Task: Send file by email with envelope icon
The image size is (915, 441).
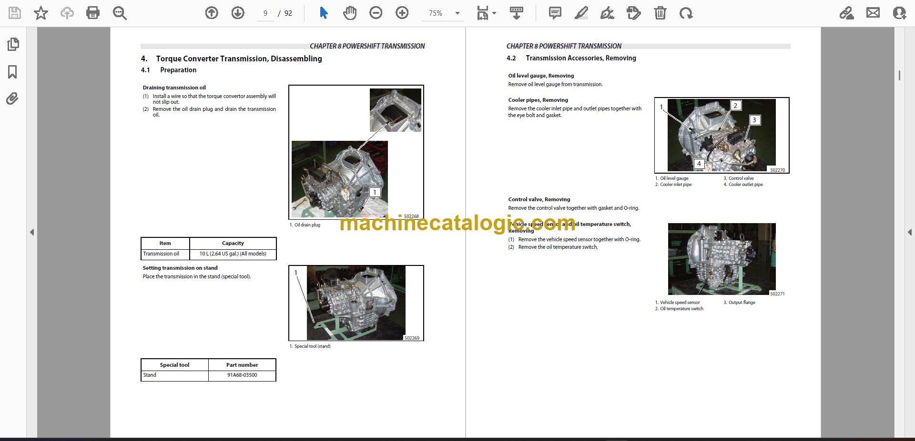Action: click(873, 13)
